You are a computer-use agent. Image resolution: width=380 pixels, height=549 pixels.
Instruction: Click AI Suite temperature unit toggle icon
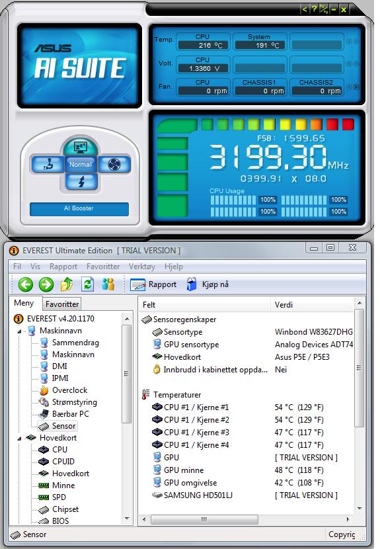tap(324, 9)
